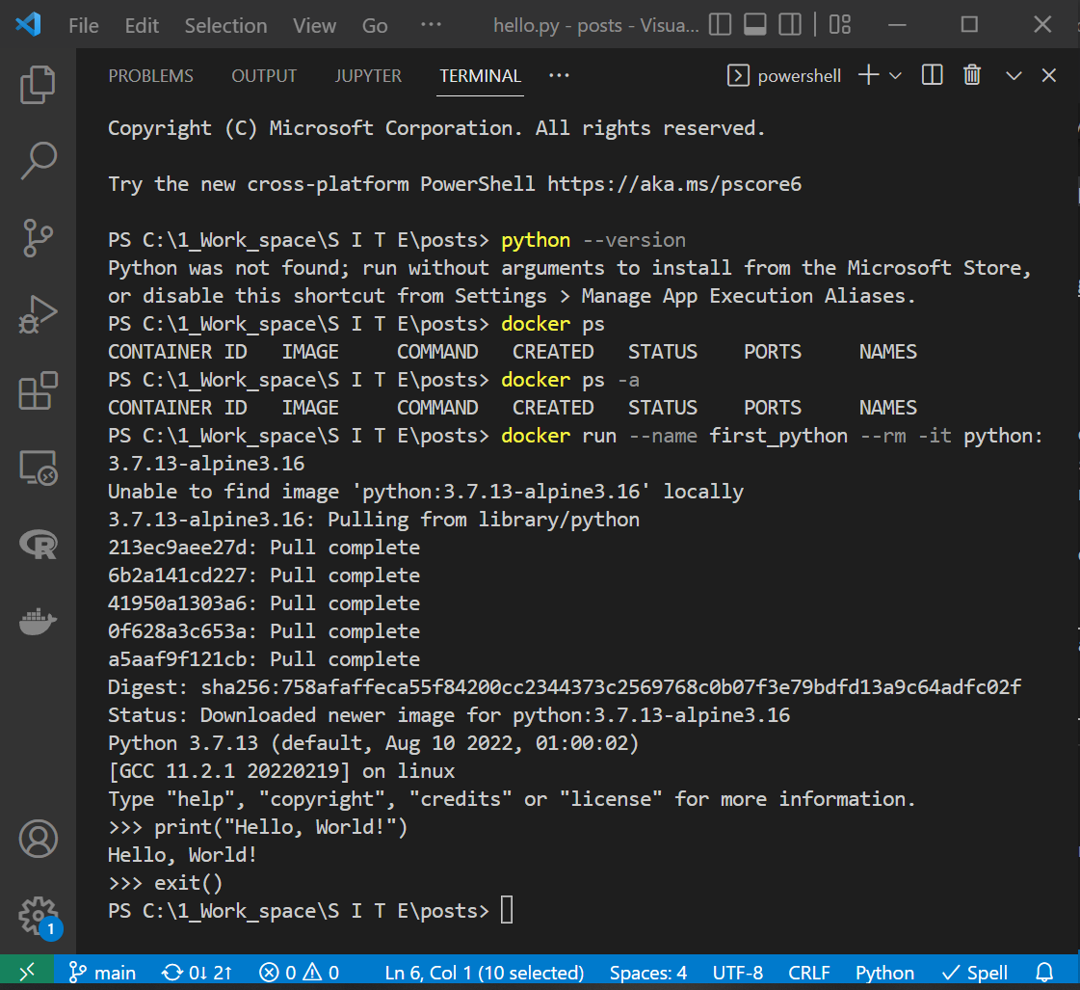Click the main branch indicator
Screen dimensions: 1080x990
tap(101, 972)
